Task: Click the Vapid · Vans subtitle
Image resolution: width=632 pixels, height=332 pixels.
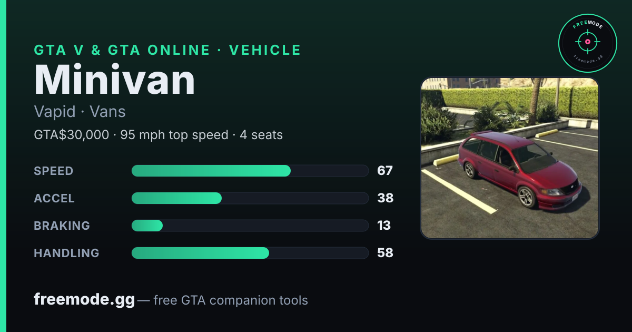Action: [x=80, y=112]
